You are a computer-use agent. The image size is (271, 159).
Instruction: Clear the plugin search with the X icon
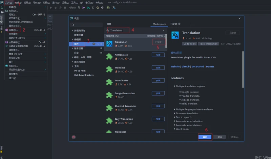tap(163, 31)
